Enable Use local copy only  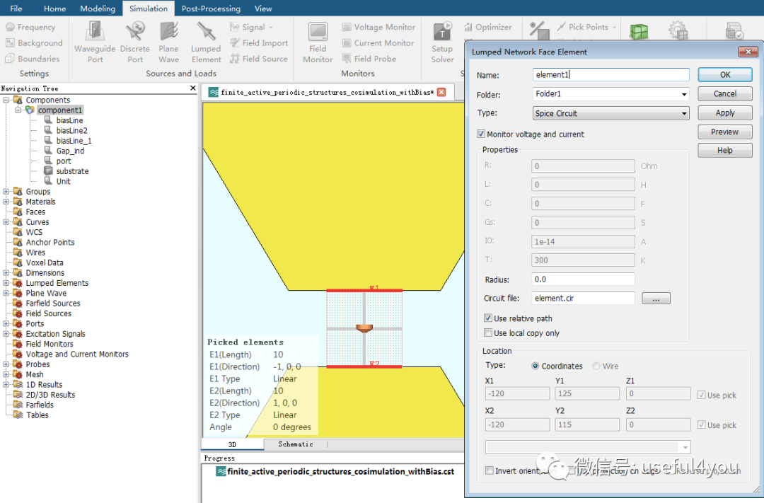[487, 333]
